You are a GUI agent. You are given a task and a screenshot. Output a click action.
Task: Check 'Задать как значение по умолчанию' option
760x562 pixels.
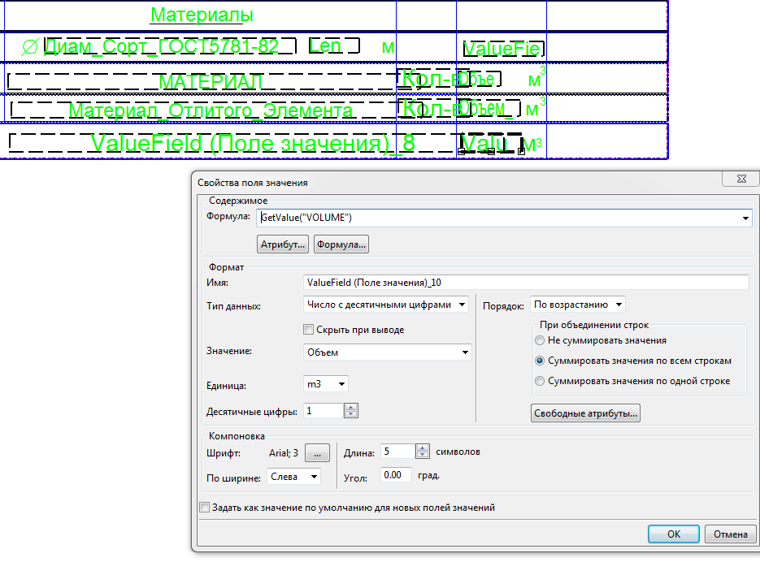pyautogui.click(x=205, y=508)
